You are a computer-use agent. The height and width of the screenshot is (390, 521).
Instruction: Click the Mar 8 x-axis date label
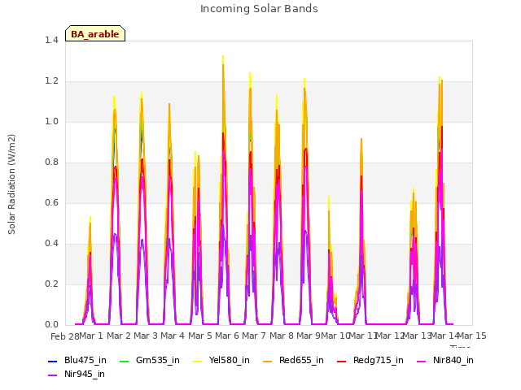pyautogui.click(x=282, y=336)
